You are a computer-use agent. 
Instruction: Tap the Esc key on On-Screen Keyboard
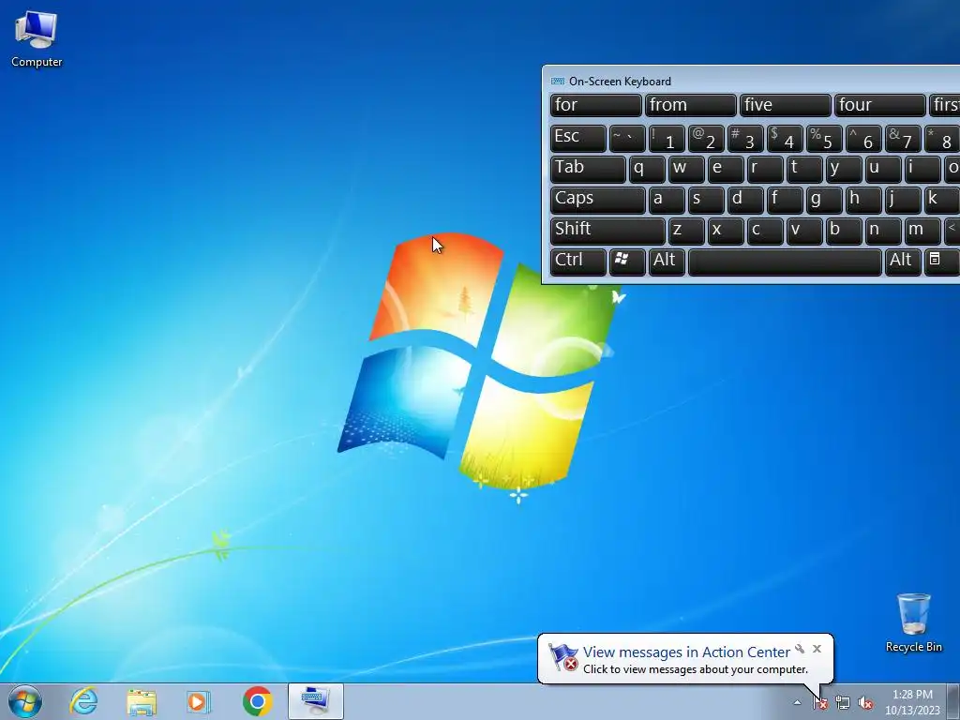pos(577,139)
